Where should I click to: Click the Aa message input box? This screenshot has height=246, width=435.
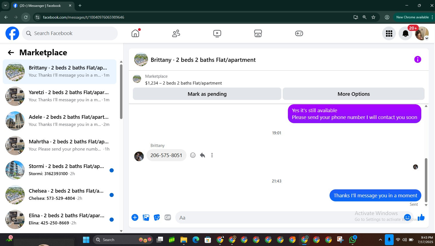[294, 218]
